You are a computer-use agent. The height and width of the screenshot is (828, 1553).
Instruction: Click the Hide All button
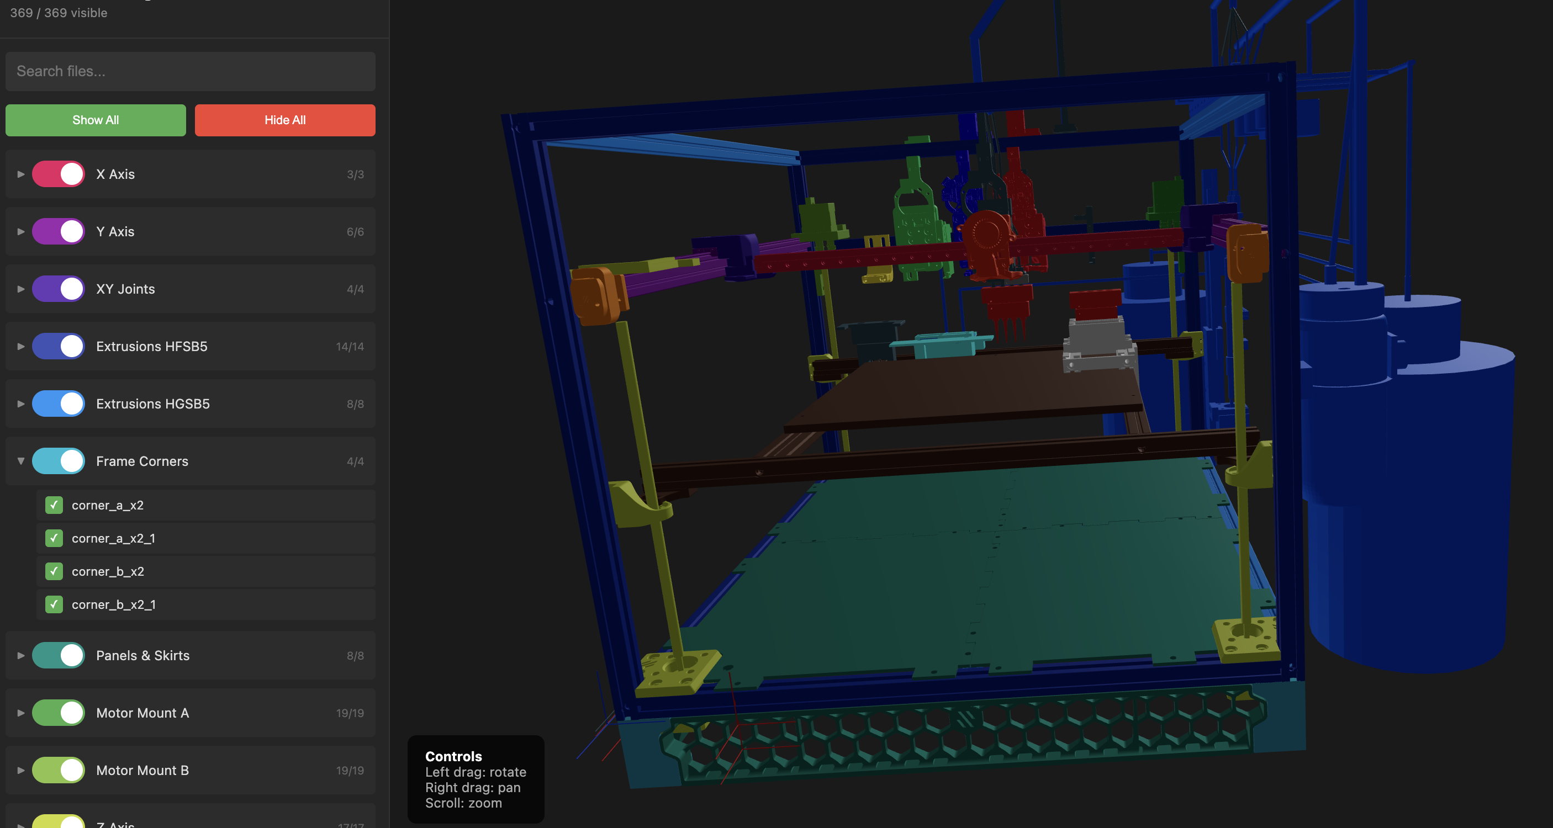tap(284, 120)
